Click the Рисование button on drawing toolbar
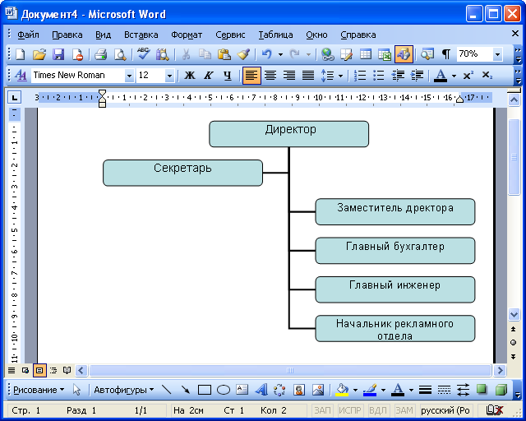This screenshot has width=526, height=421. [x=38, y=390]
